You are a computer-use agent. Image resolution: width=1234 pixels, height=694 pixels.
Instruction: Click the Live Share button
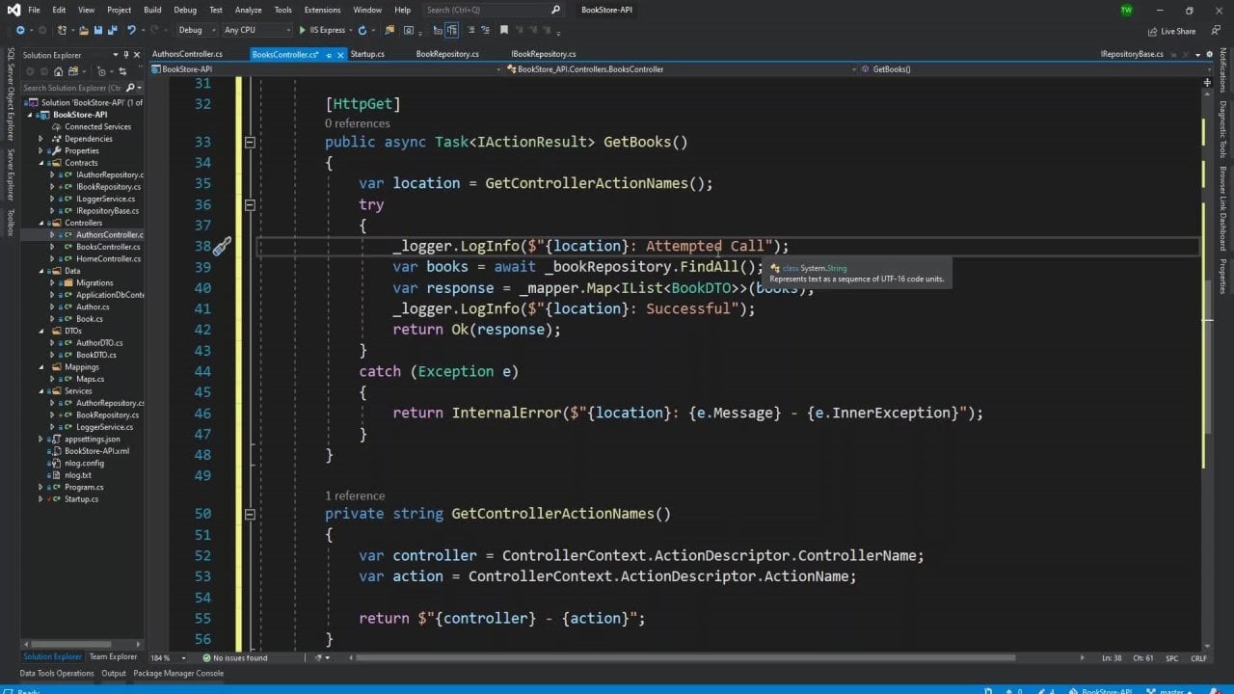pos(1171,31)
